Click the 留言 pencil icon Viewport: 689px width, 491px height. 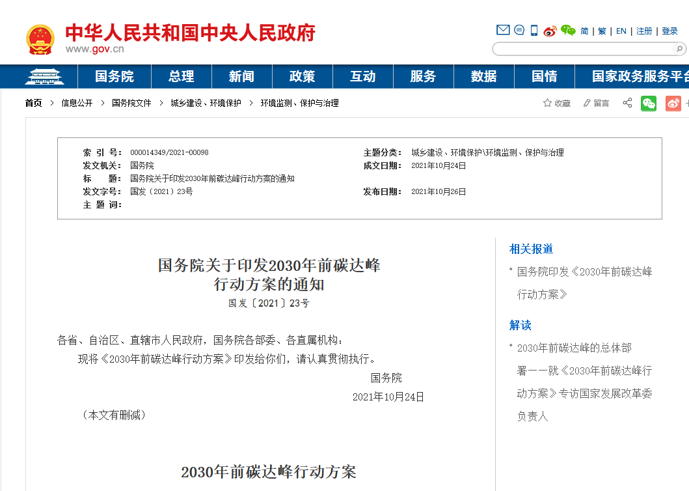tap(587, 103)
